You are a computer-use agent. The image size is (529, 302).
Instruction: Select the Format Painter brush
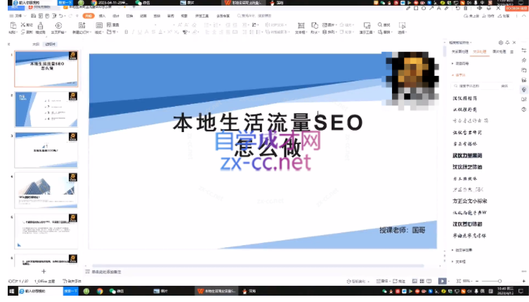pos(40,28)
